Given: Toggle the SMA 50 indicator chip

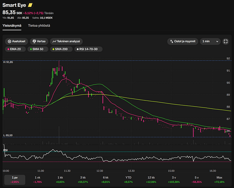Looking at the screenshot, I should tap(38, 49).
